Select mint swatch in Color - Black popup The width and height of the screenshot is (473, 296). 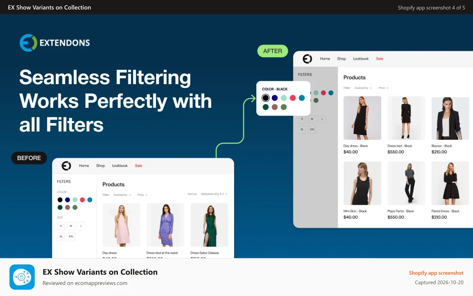point(284,98)
